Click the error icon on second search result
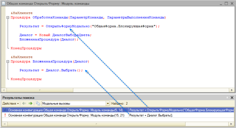236x128 pixels. point(5,116)
